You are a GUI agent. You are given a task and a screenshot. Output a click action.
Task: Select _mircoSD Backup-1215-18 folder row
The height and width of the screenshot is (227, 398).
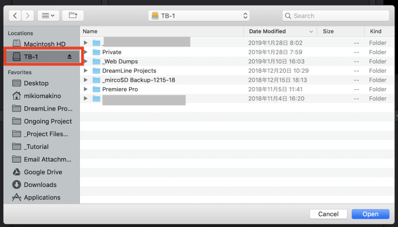point(237,80)
